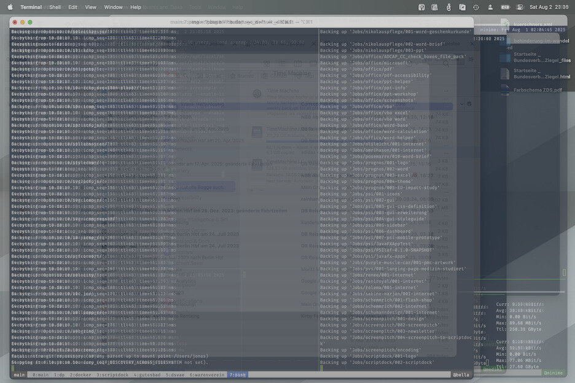575x383 pixels.
Task: Select the Farbschema ZDS.pdf file name
Action: [538, 90]
